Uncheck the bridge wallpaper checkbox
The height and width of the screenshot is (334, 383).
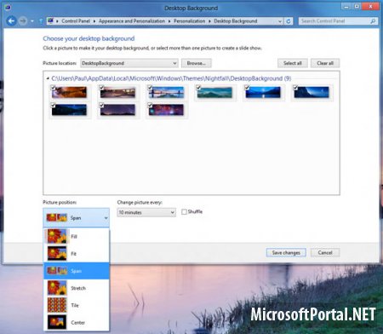pos(150,88)
